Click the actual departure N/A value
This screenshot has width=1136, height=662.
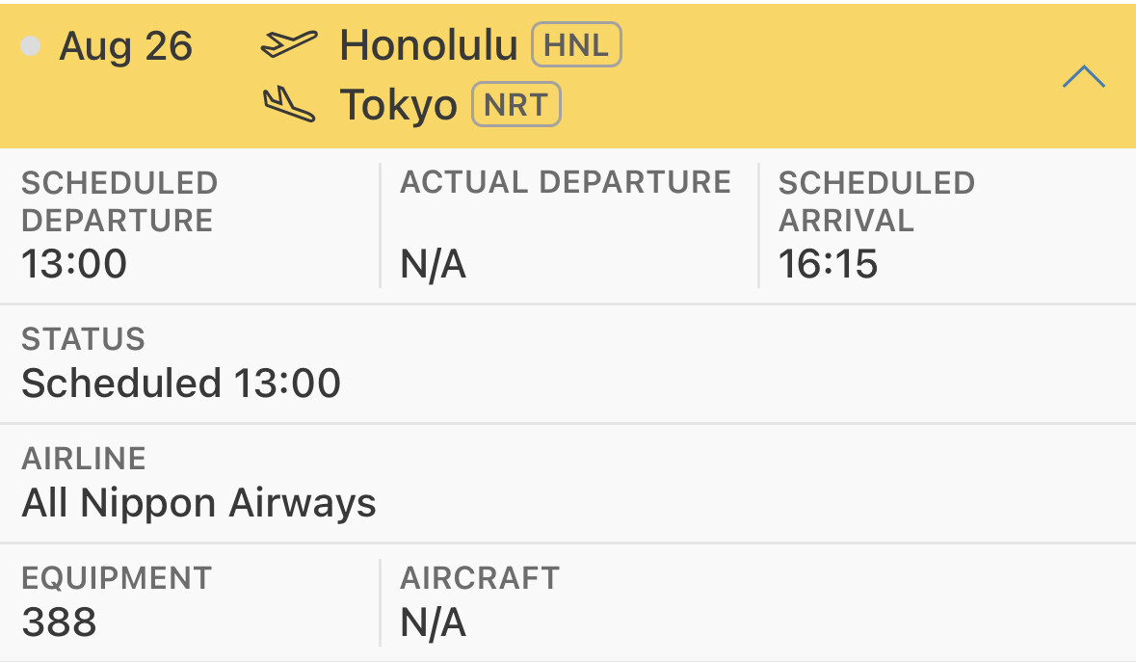[434, 263]
